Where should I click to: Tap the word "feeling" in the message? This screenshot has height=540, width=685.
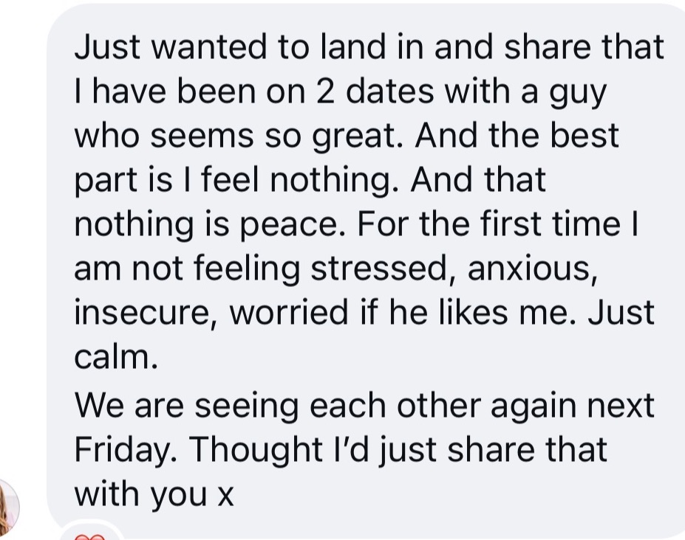(x=246, y=269)
